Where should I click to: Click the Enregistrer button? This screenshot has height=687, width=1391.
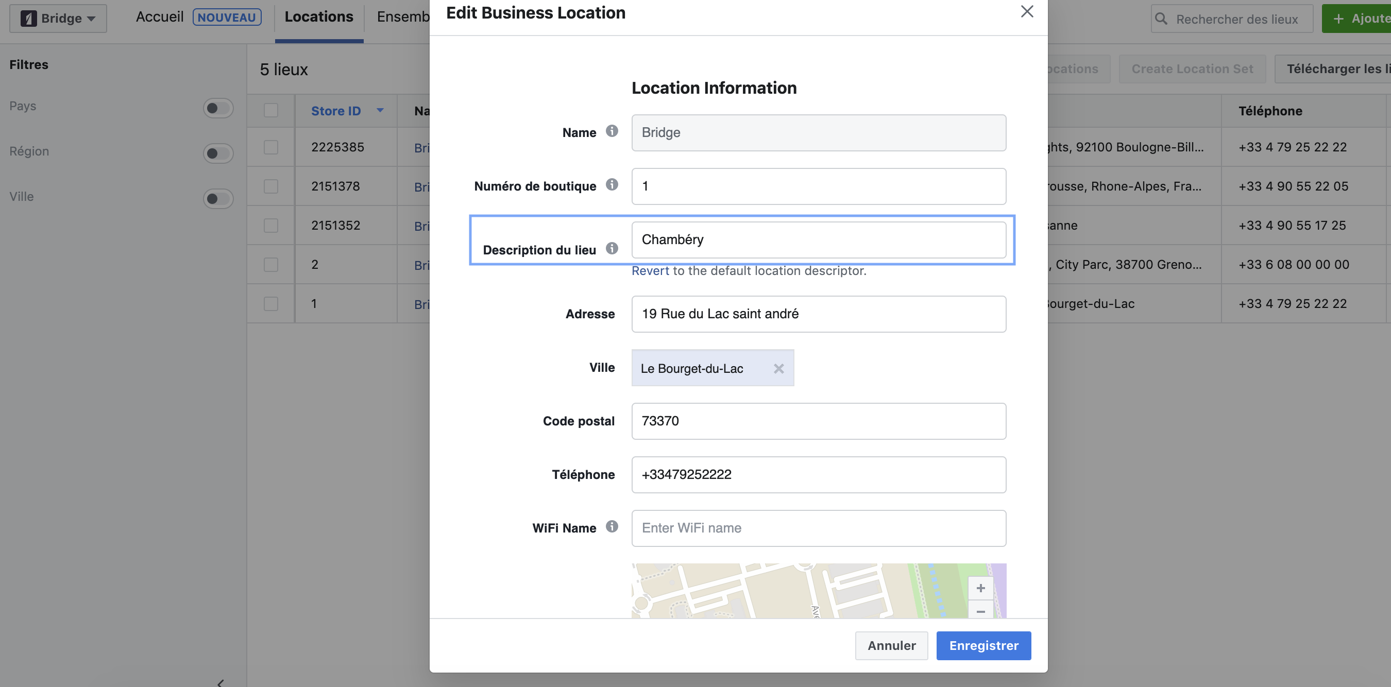tap(983, 645)
